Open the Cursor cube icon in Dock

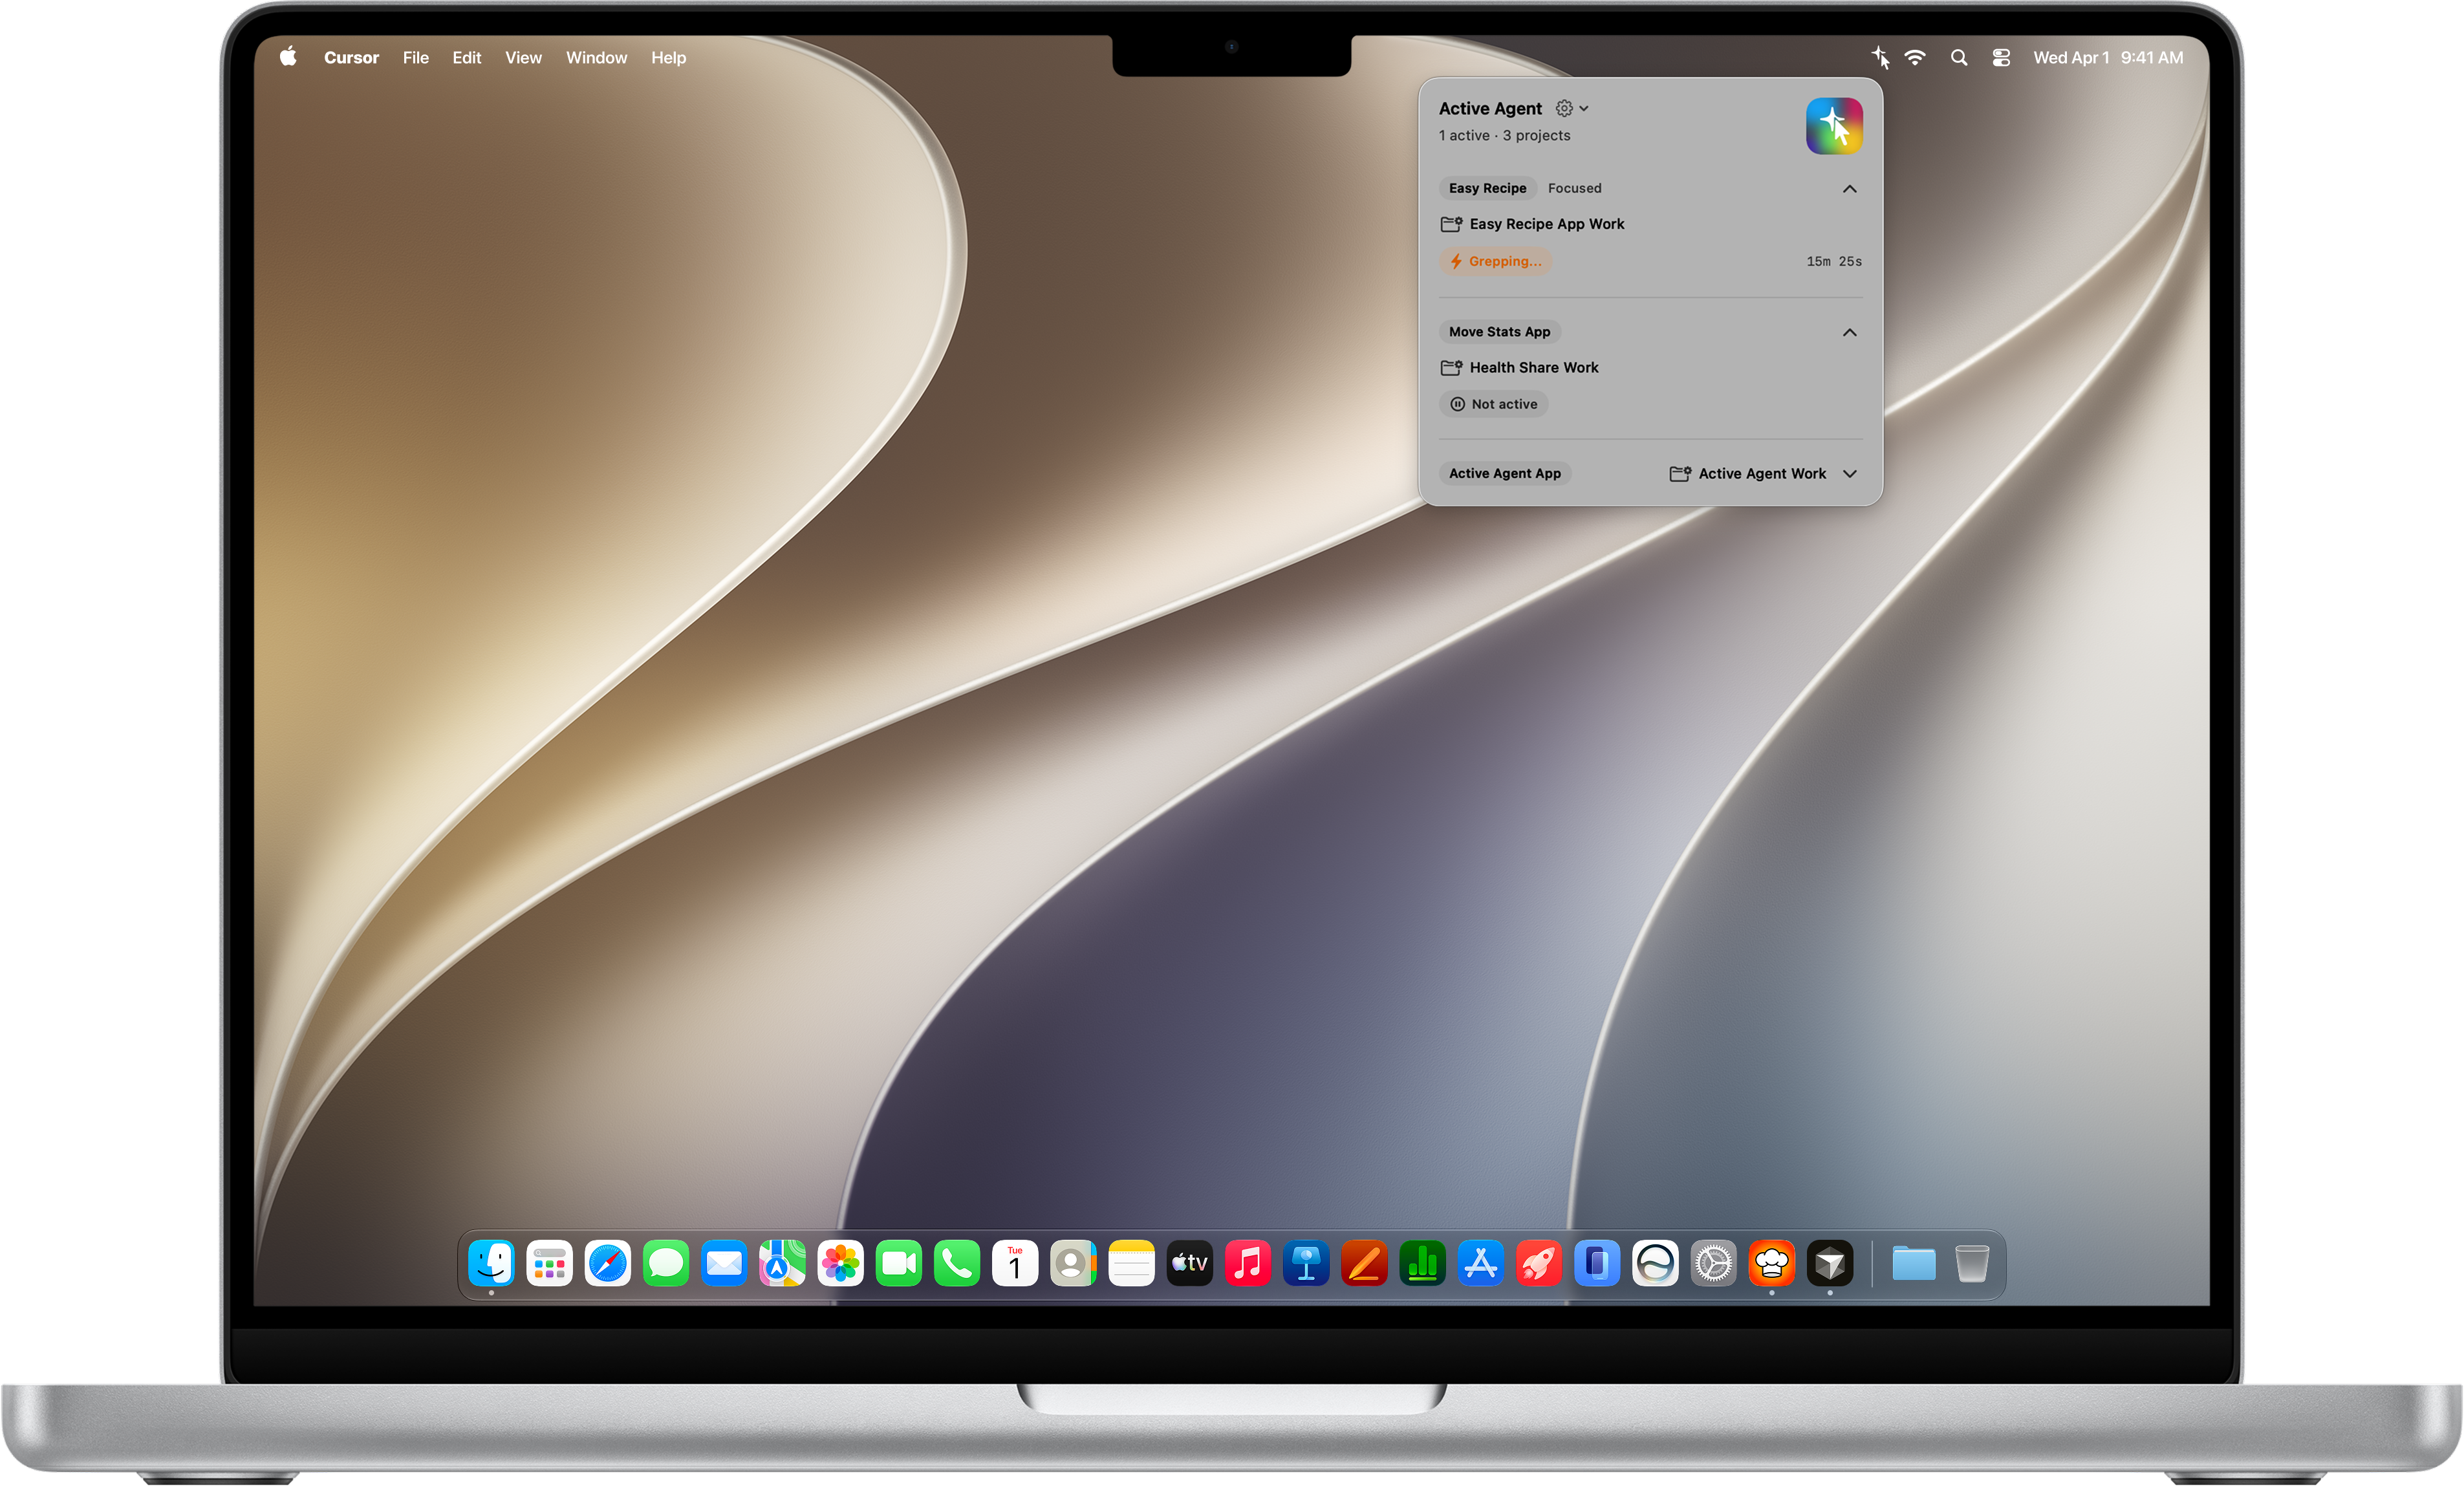(x=1830, y=1264)
